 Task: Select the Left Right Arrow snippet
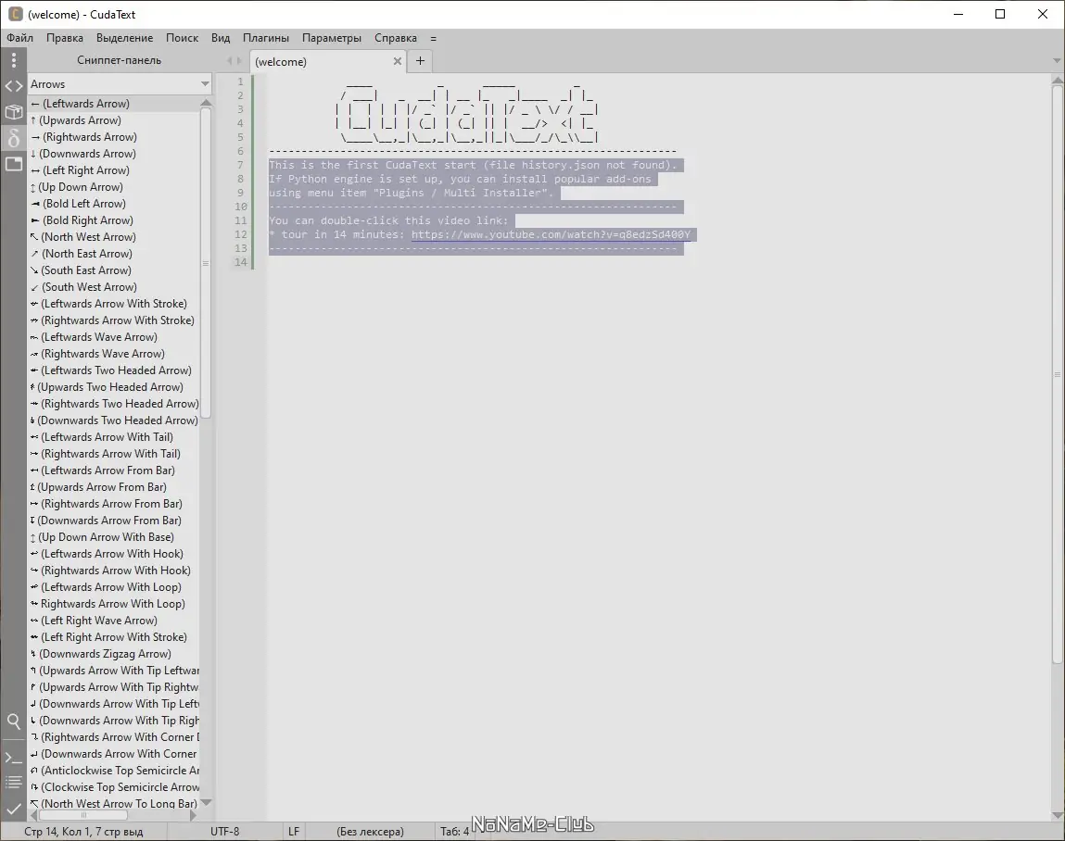click(113, 170)
